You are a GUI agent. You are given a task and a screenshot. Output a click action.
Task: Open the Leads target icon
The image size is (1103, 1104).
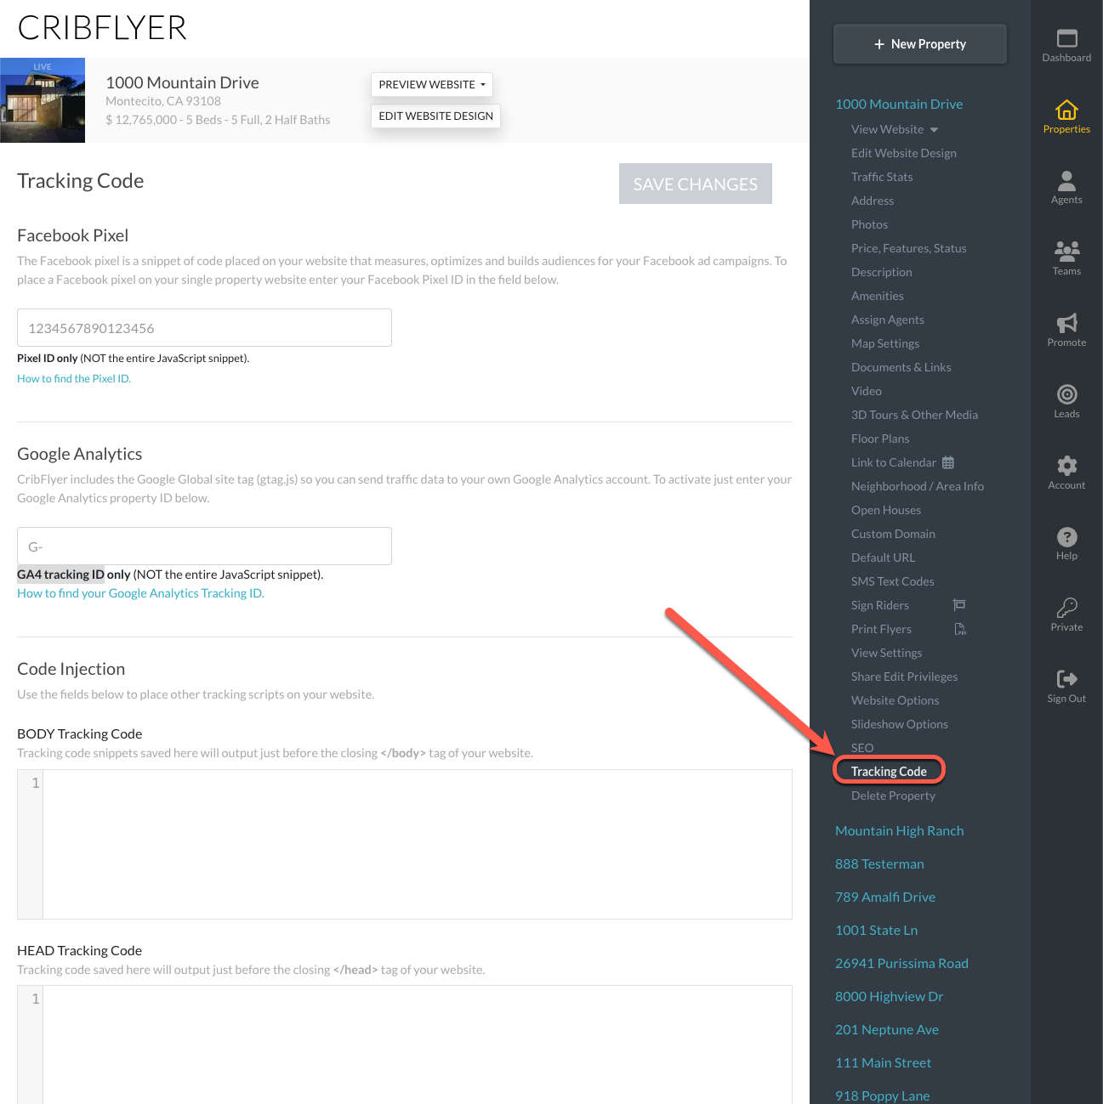(x=1066, y=394)
